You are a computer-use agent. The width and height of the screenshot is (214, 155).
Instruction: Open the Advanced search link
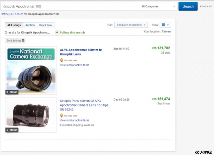(x=206, y=6)
